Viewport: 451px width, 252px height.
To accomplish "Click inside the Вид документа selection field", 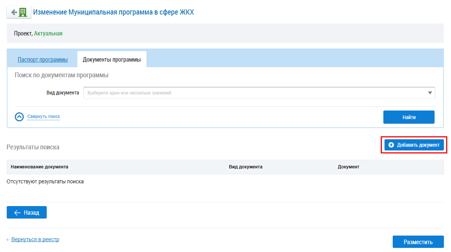I will (254, 93).
